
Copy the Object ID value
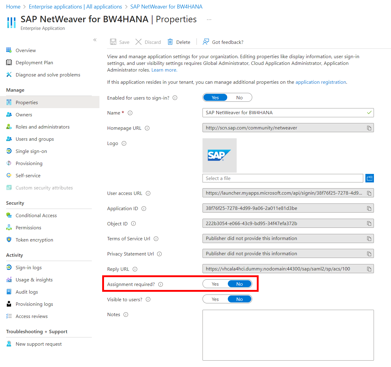coord(369,224)
